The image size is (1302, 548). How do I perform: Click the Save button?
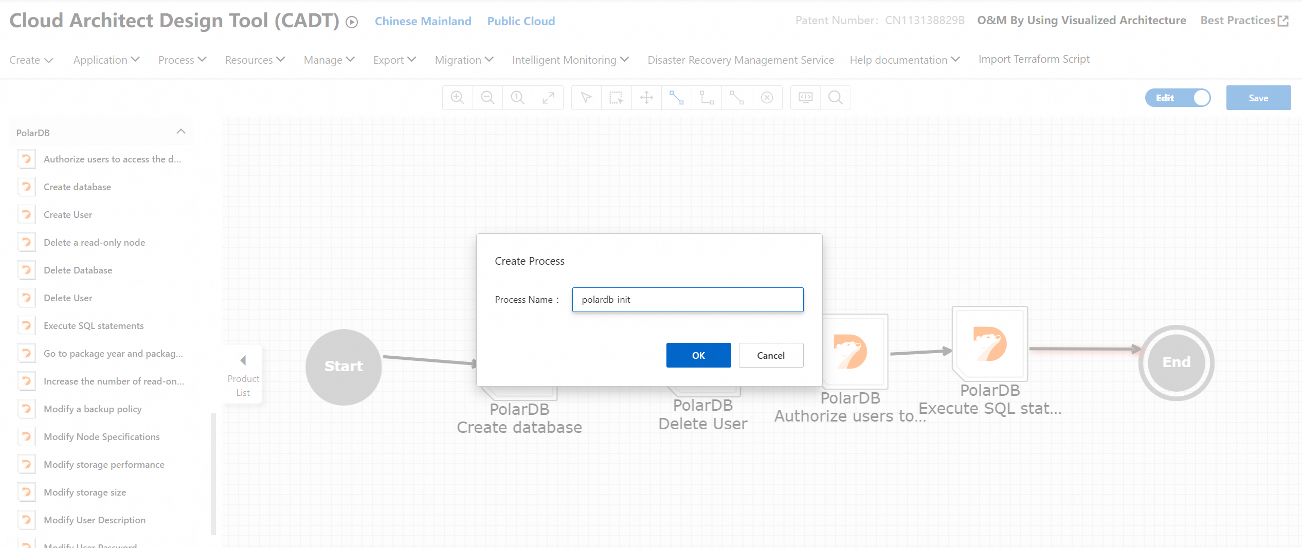point(1258,98)
